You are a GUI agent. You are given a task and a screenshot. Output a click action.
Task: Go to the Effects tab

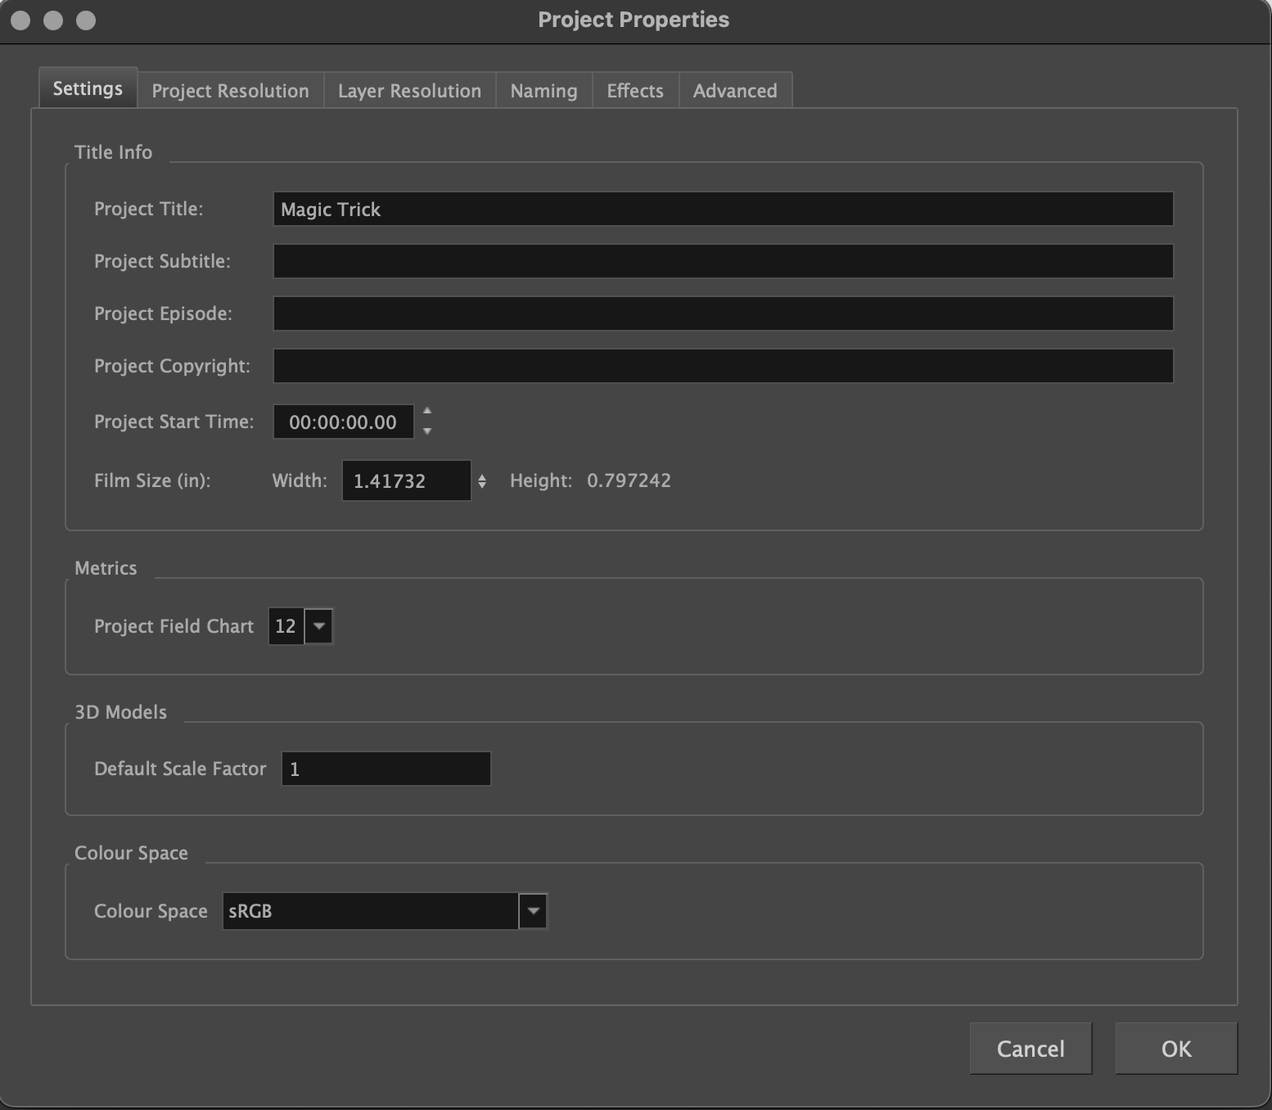click(634, 91)
